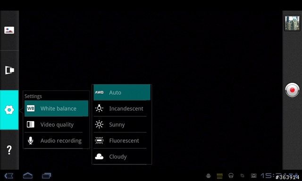Choose Auto white balance
The width and height of the screenshot is (302, 181).
click(x=122, y=92)
